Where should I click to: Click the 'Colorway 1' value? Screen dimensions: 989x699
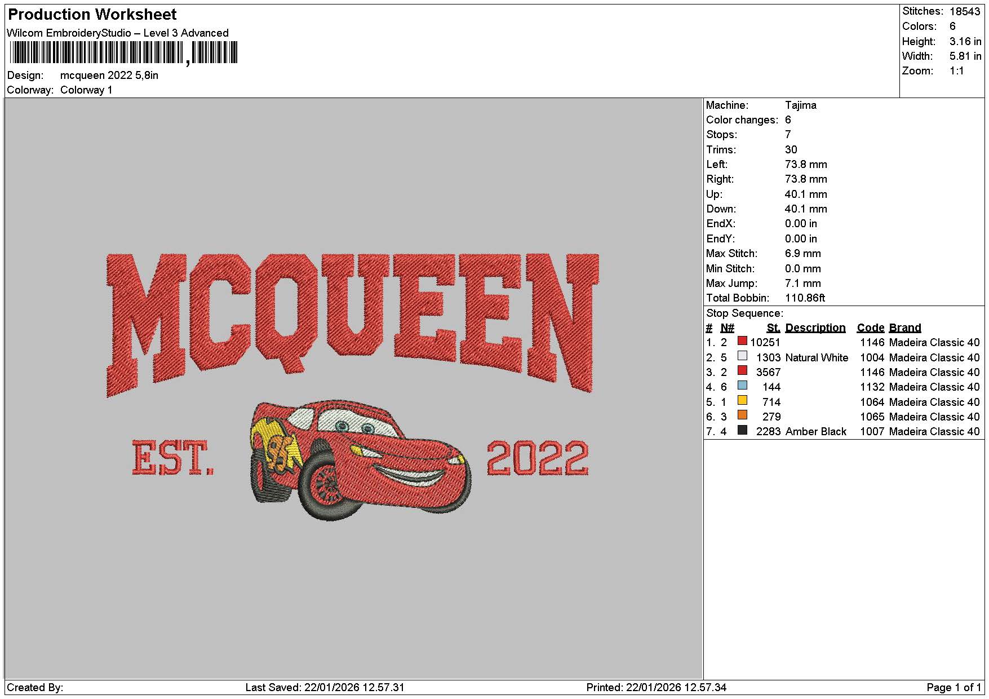click(x=86, y=90)
